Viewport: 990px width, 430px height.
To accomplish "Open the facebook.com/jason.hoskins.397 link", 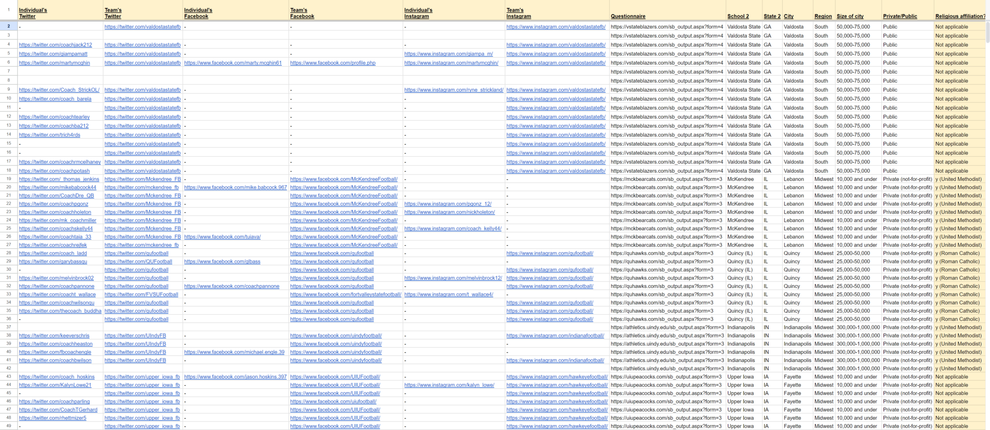I will [235, 377].
